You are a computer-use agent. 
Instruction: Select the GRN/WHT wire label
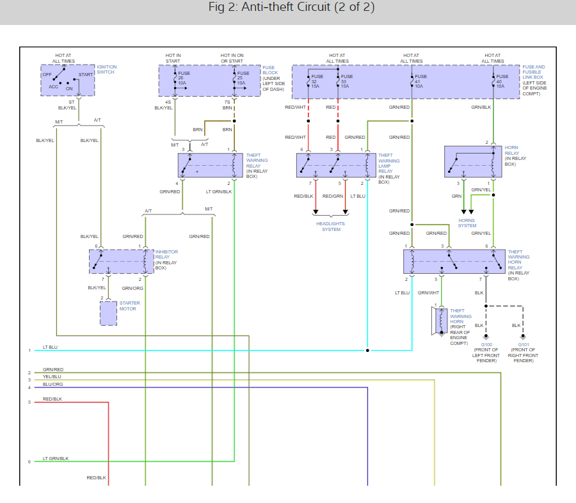point(428,293)
